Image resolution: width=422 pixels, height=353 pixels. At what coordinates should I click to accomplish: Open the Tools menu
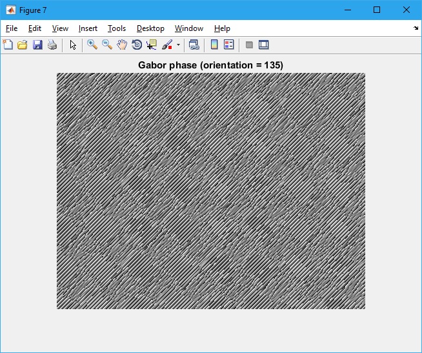[x=117, y=28]
